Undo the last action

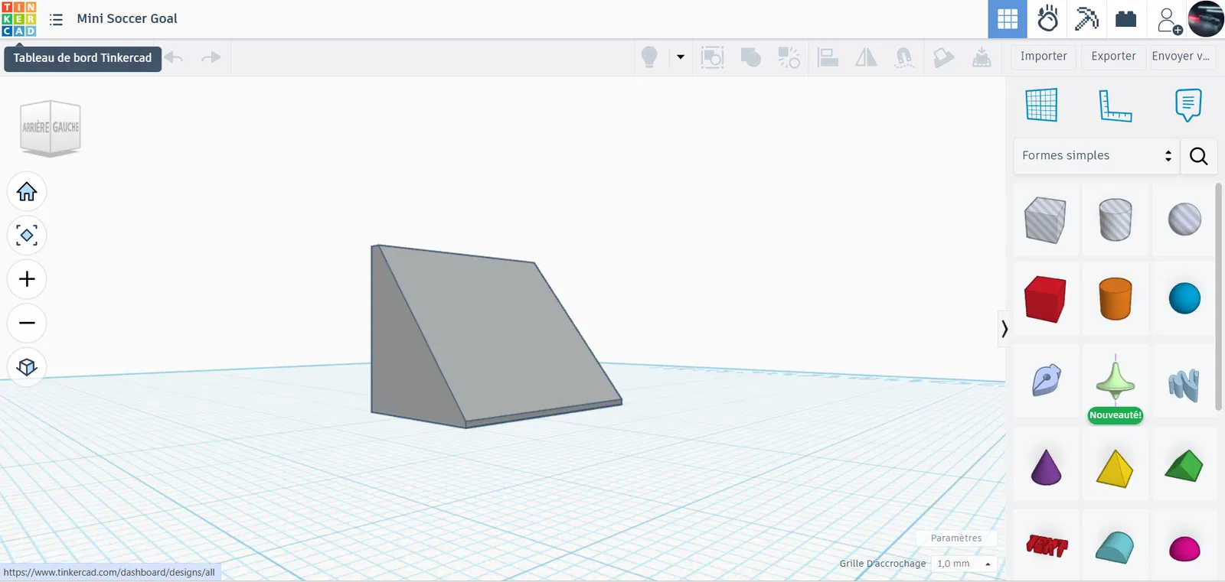175,57
